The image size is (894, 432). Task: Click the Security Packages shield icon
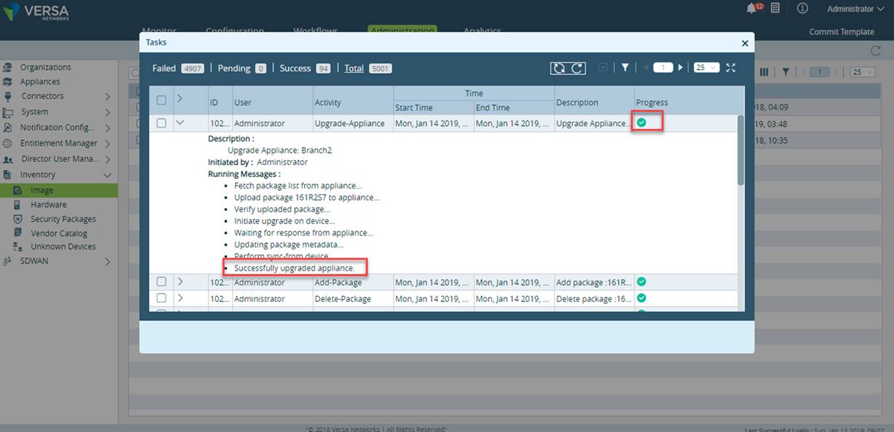click(x=17, y=219)
